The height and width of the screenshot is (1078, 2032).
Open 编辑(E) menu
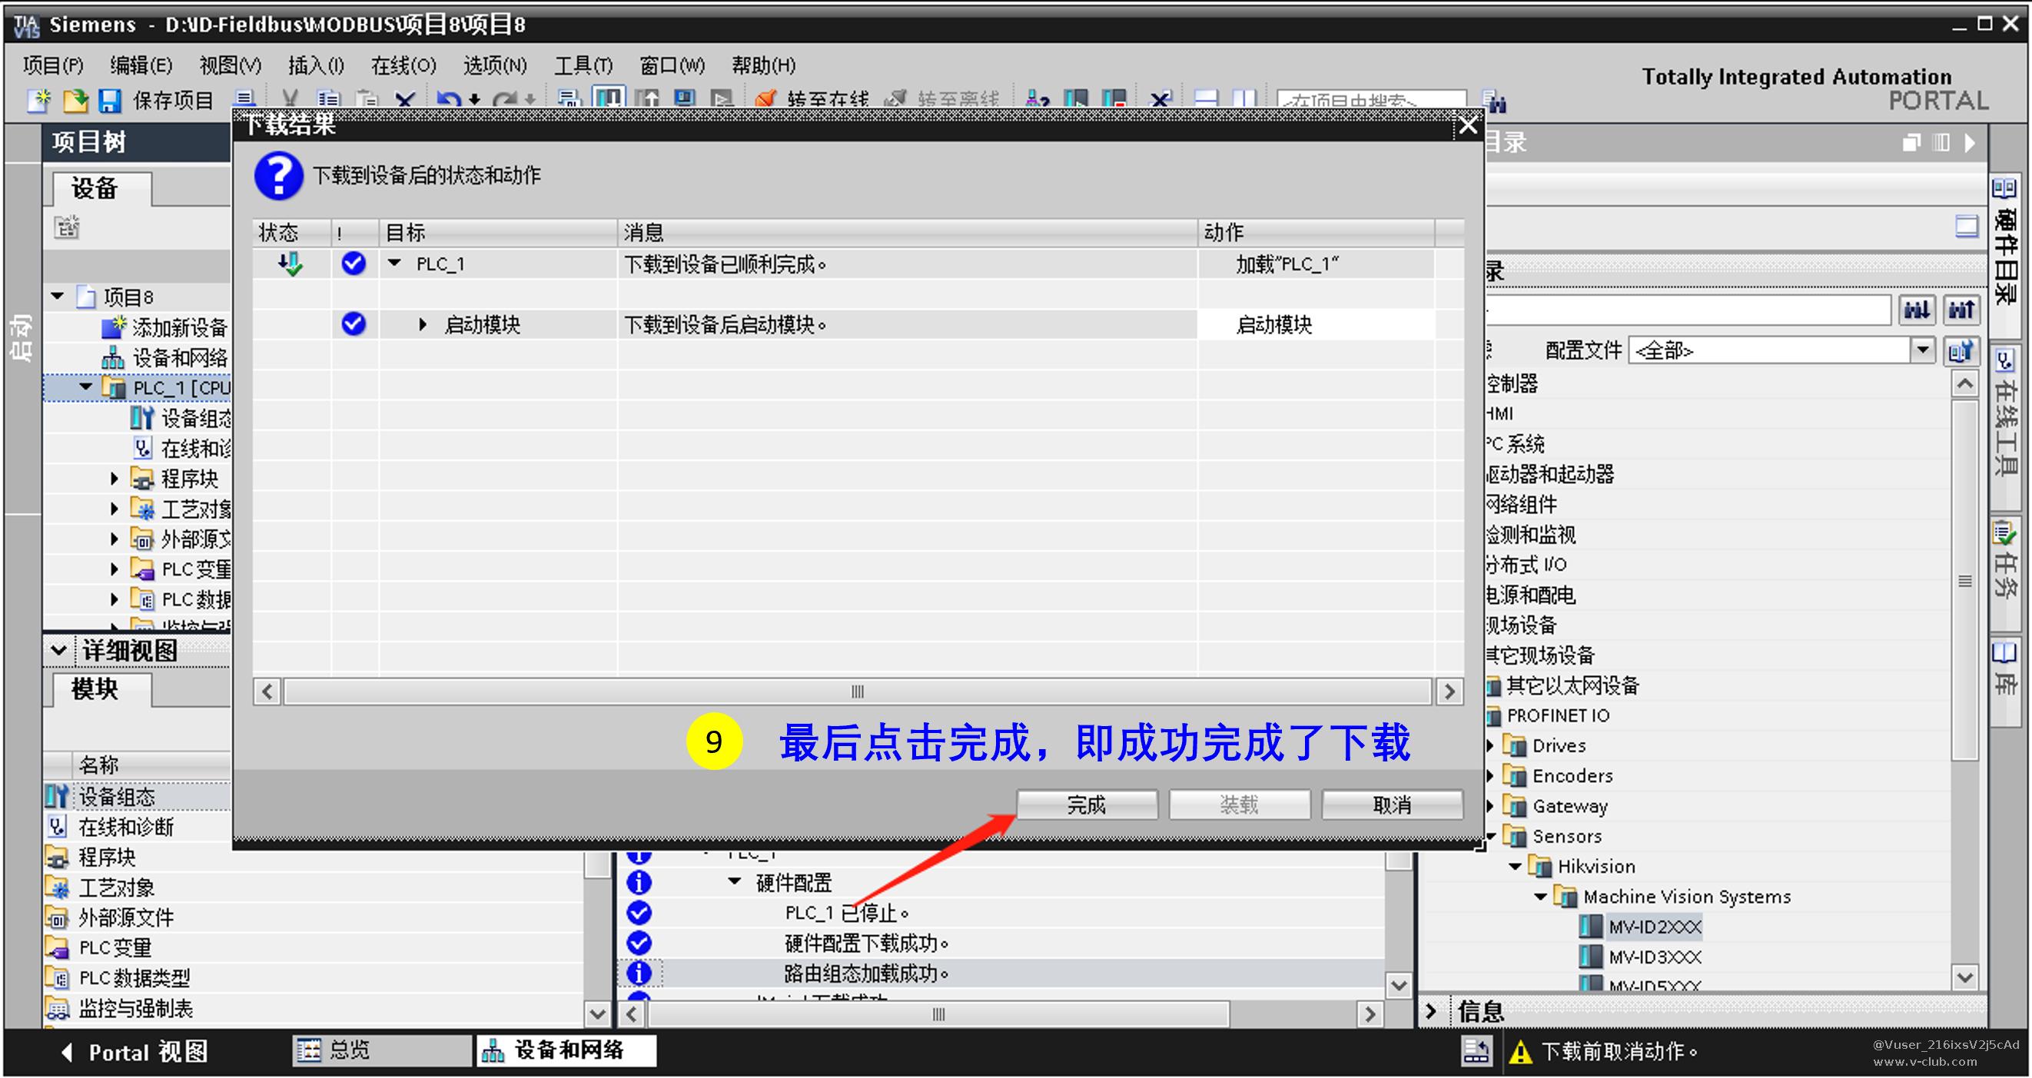141,65
